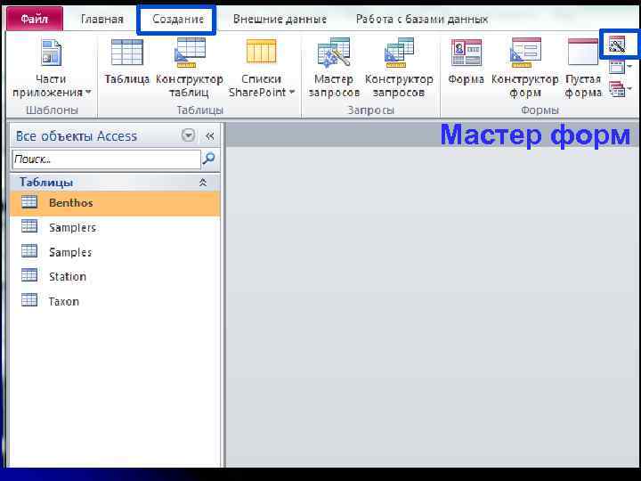Screen dimensions: 641x481
Task: Launch the Мастер форм form wizard icon
Action: (618, 45)
